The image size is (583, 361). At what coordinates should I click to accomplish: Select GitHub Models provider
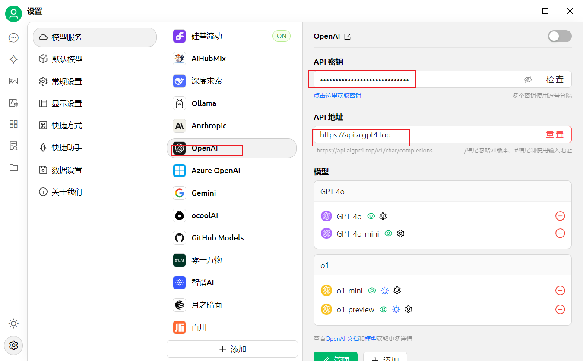[x=231, y=238]
